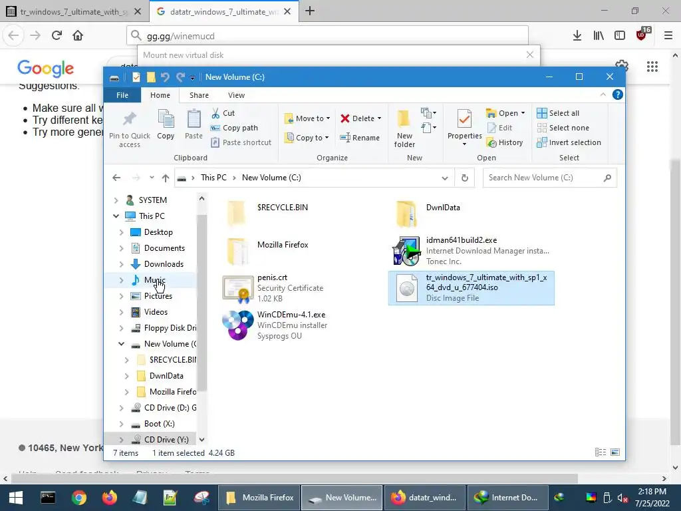Open uBlock Origin extension icon
This screenshot has width=681, height=511.
coord(642,35)
